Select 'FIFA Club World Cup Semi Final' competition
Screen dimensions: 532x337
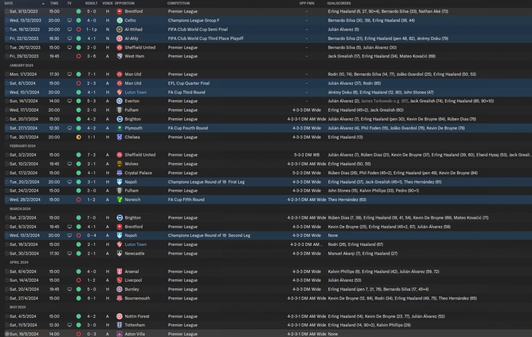(x=198, y=30)
